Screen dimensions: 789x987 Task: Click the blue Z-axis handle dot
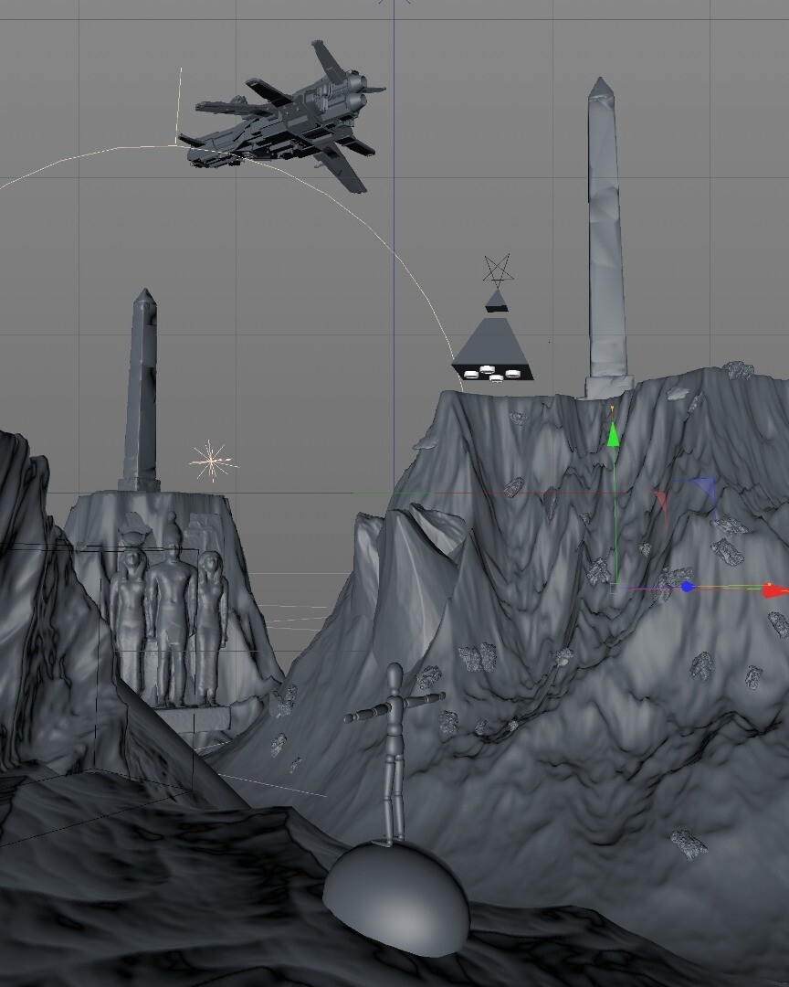(688, 587)
